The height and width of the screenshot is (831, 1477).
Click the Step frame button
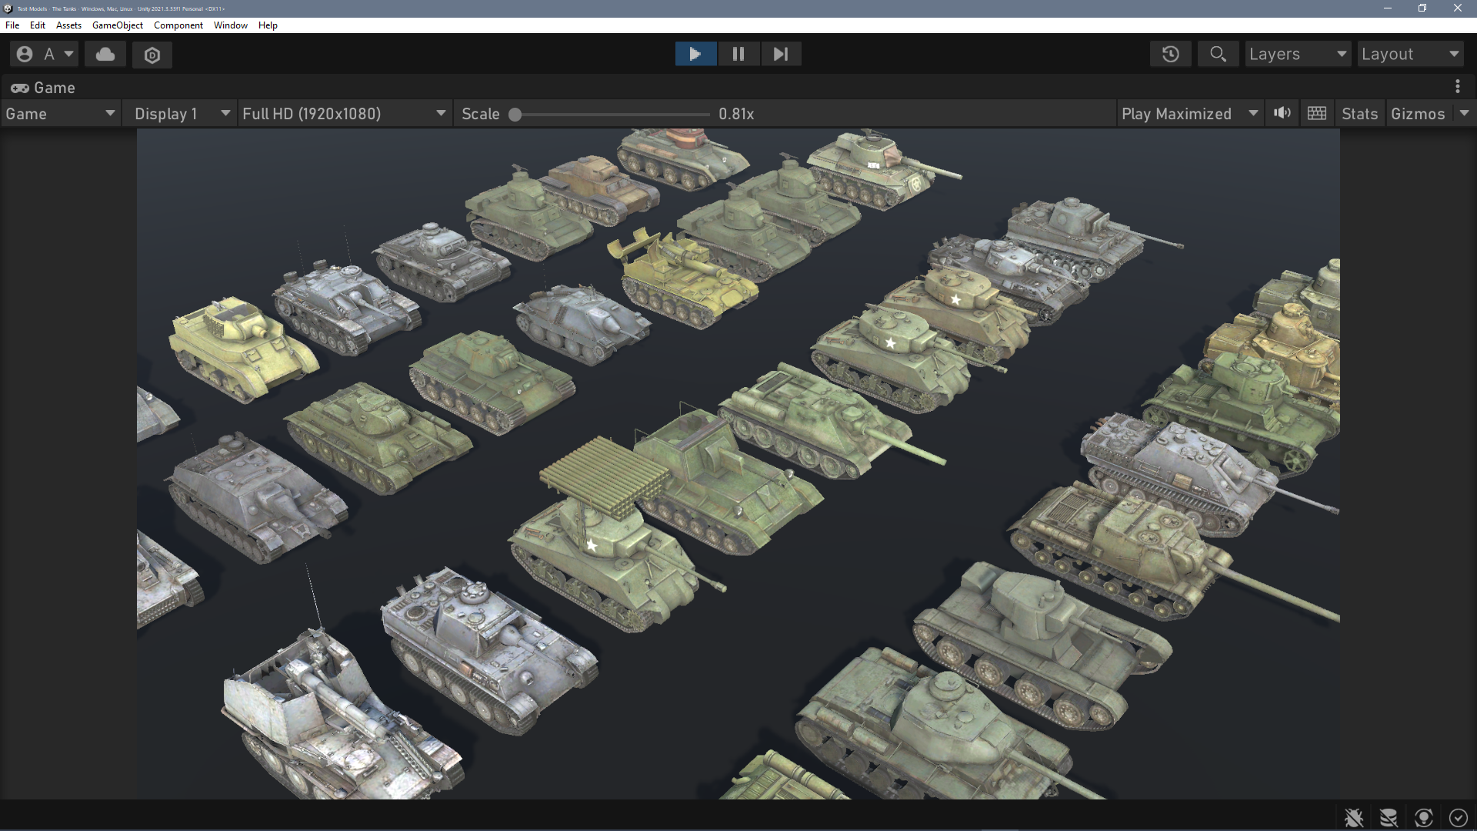tap(781, 54)
